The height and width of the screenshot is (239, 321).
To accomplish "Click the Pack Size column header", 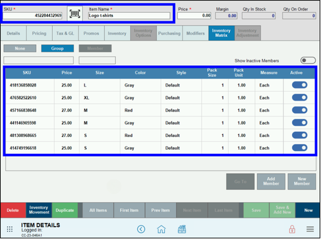I will pos(212,73).
